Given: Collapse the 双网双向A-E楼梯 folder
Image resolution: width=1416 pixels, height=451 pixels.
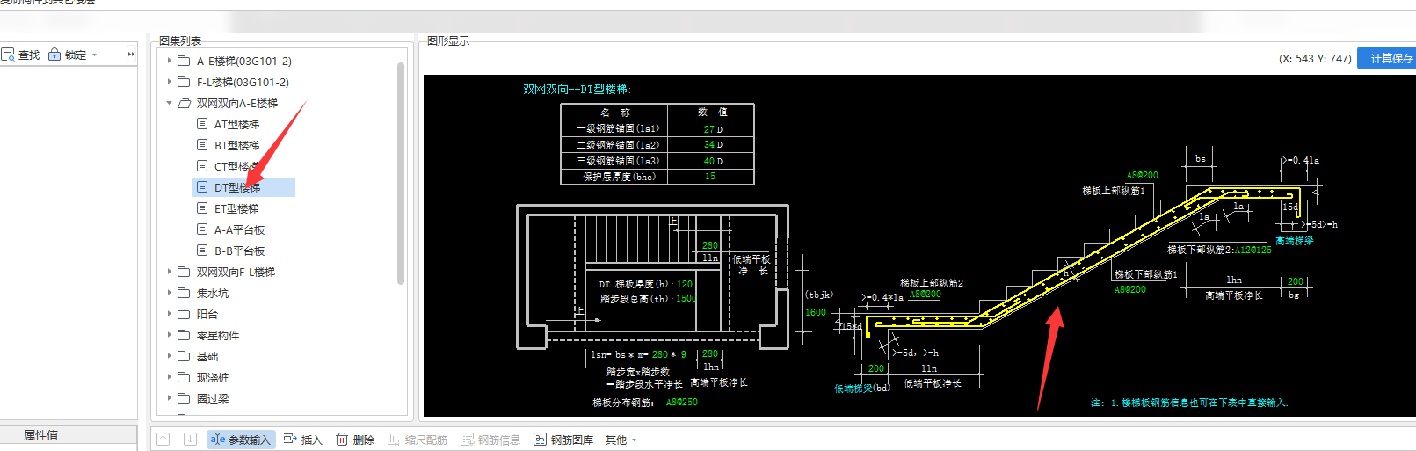Looking at the screenshot, I should [170, 103].
